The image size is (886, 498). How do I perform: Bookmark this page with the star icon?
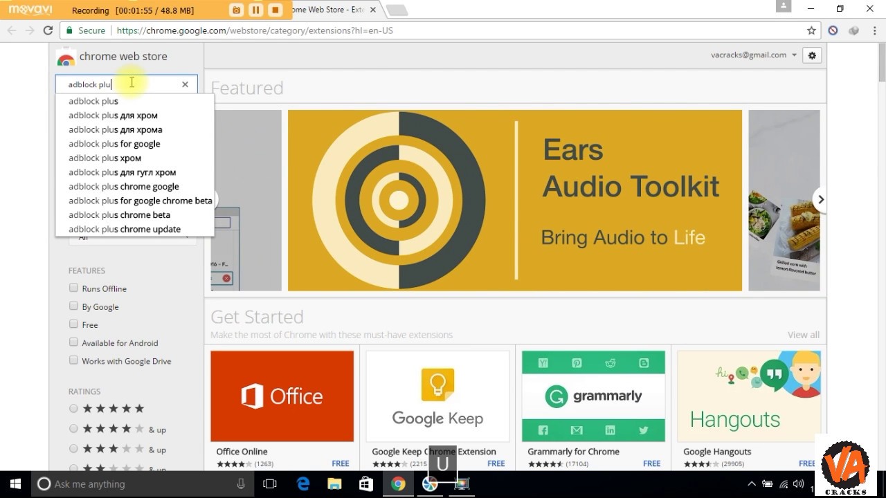pyautogui.click(x=811, y=30)
